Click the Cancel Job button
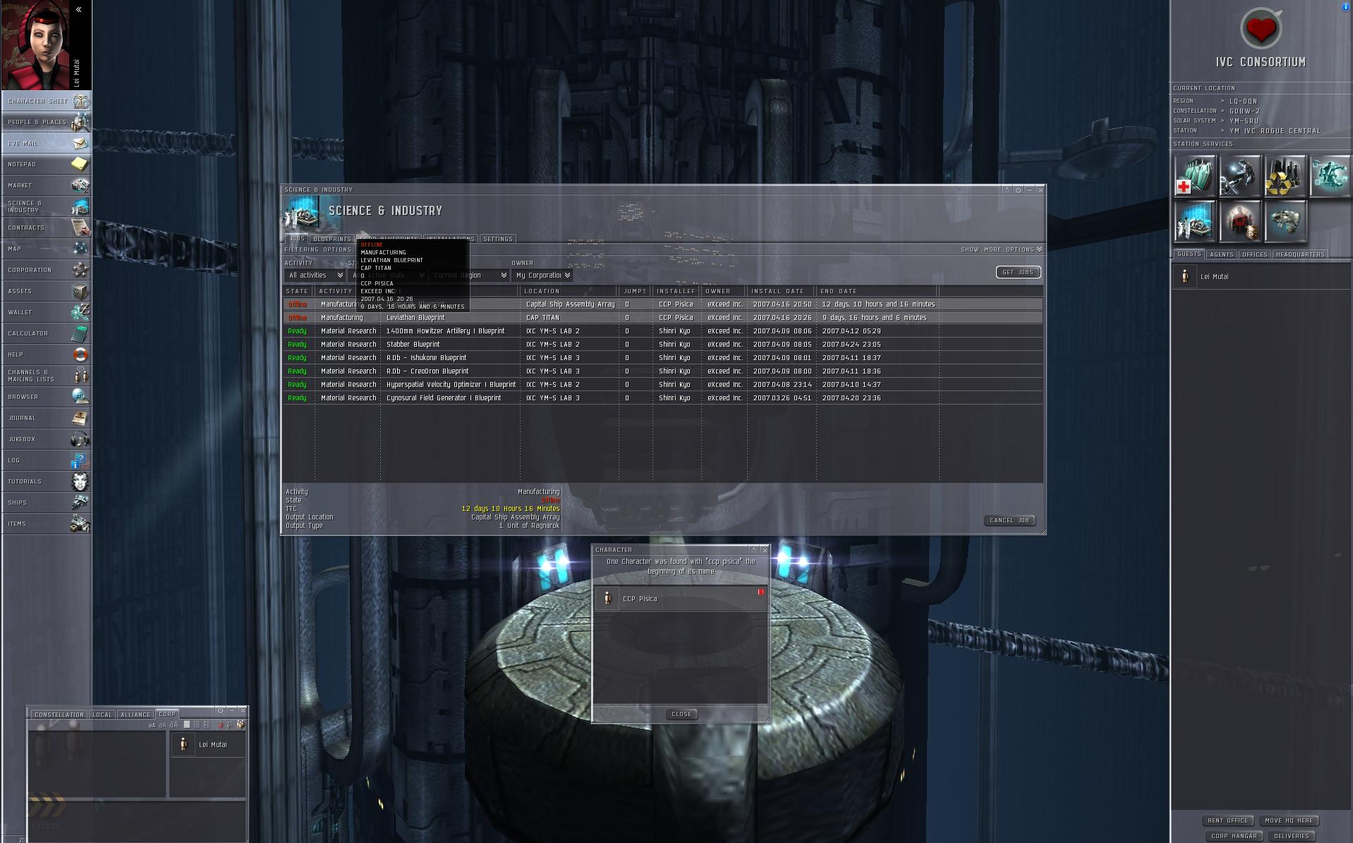The image size is (1353, 843). point(1009,520)
